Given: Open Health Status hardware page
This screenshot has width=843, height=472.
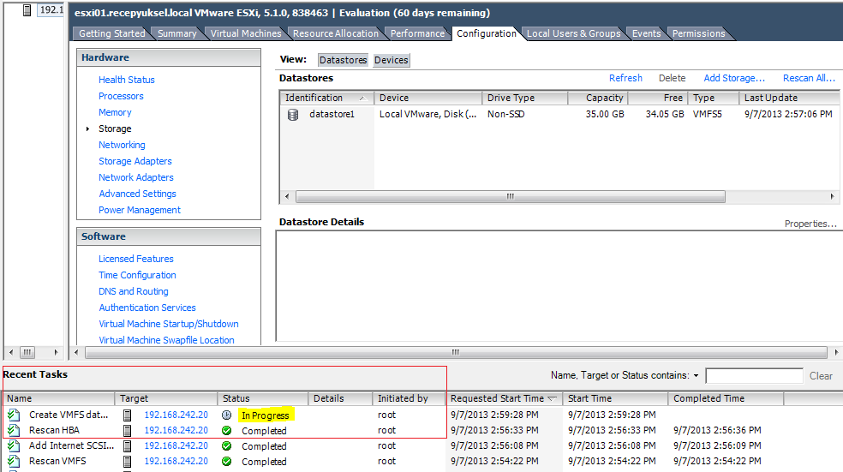Looking at the screenshot, I should (x=126, y=80).
